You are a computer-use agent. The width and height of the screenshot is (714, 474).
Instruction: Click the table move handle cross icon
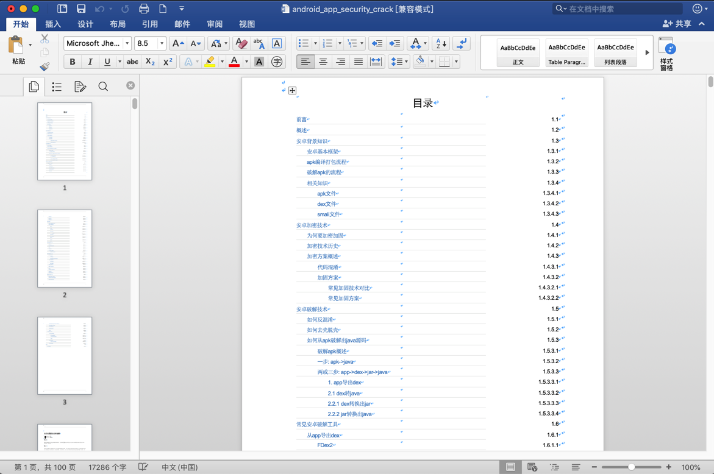(292, 91)
